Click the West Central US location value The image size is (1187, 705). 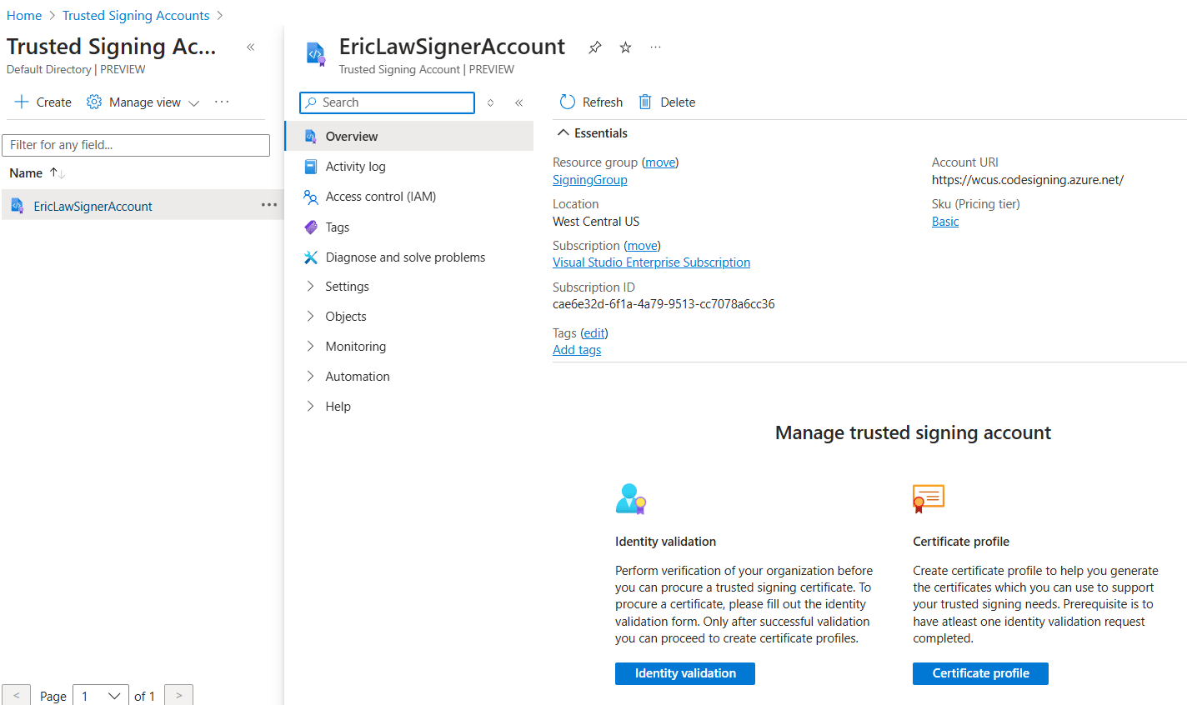[596, 222]
